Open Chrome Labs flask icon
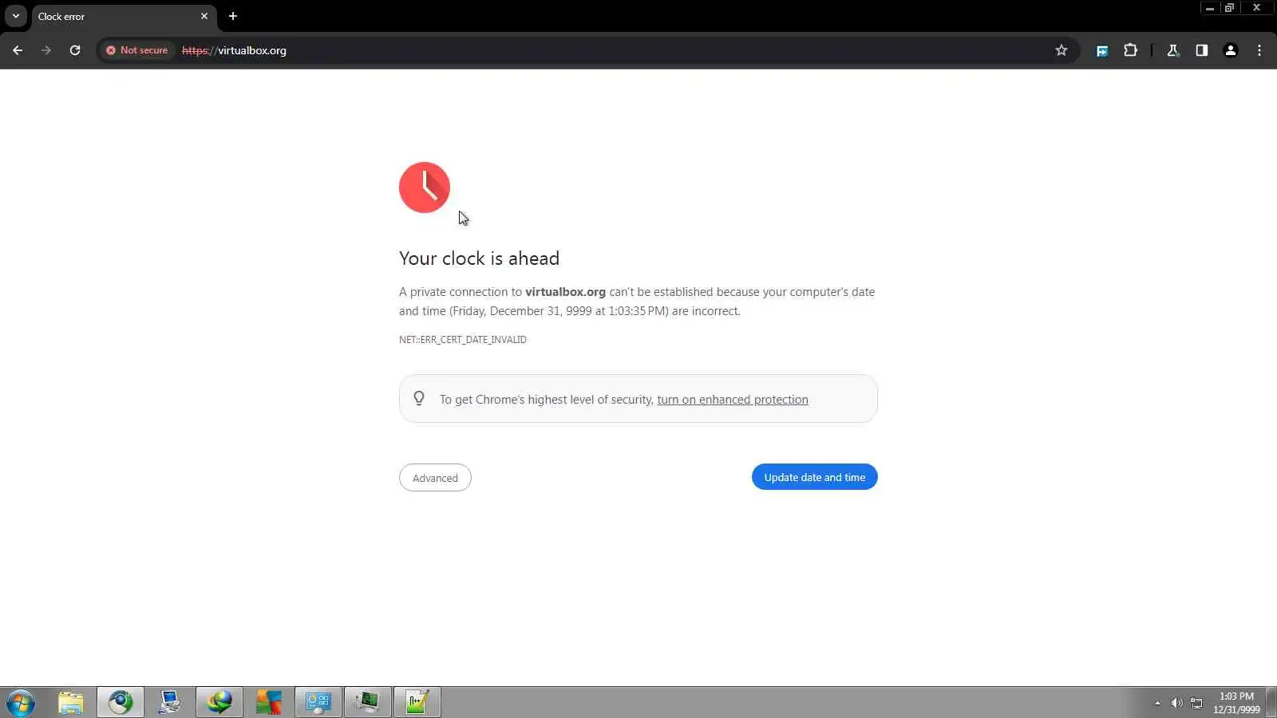 [1173, 50]
